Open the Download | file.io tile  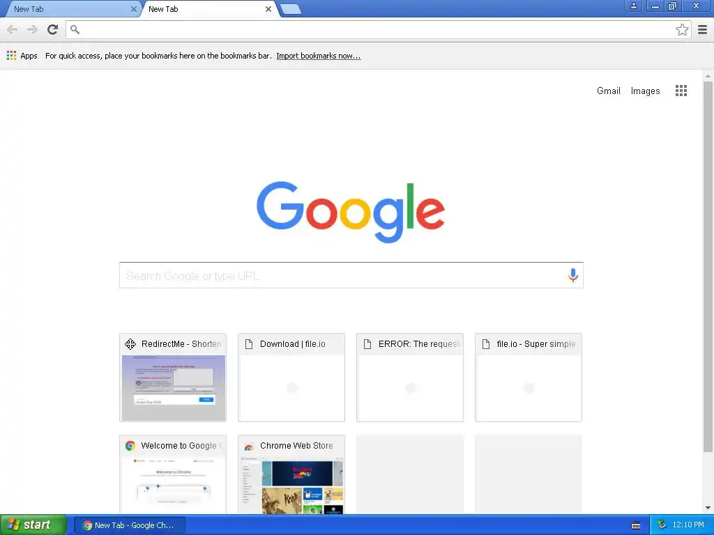coord(291,378)
